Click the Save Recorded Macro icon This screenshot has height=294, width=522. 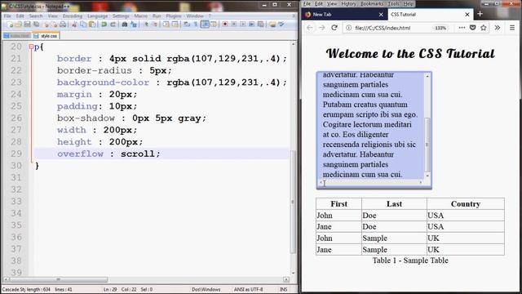261,24
